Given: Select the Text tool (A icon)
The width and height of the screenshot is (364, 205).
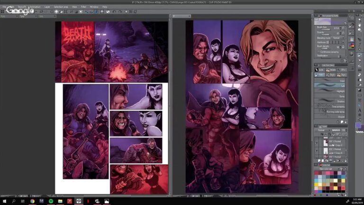Looking at the screenshot, I should tap(360, 110).
